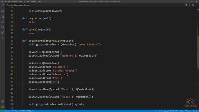199x112 pixels.
Task: Click line number 44
Action: 12,82
